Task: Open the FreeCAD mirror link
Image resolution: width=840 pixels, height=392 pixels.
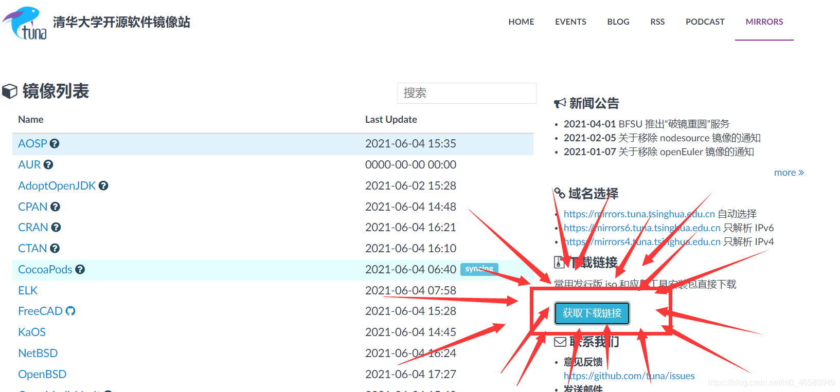Action: [x=40, y=311]
